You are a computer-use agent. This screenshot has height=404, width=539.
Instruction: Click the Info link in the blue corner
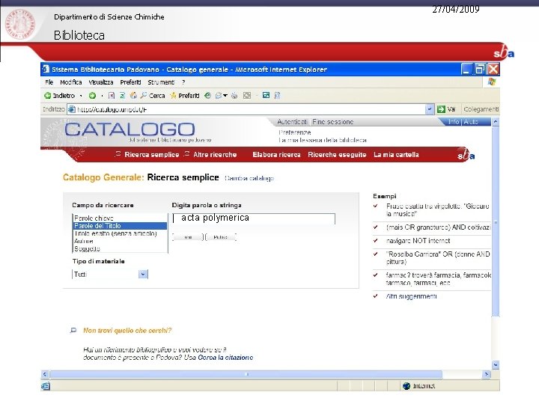point(454,122)
